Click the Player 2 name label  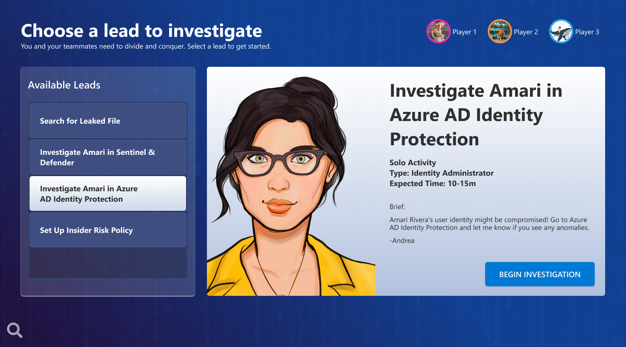pos(526,32)
